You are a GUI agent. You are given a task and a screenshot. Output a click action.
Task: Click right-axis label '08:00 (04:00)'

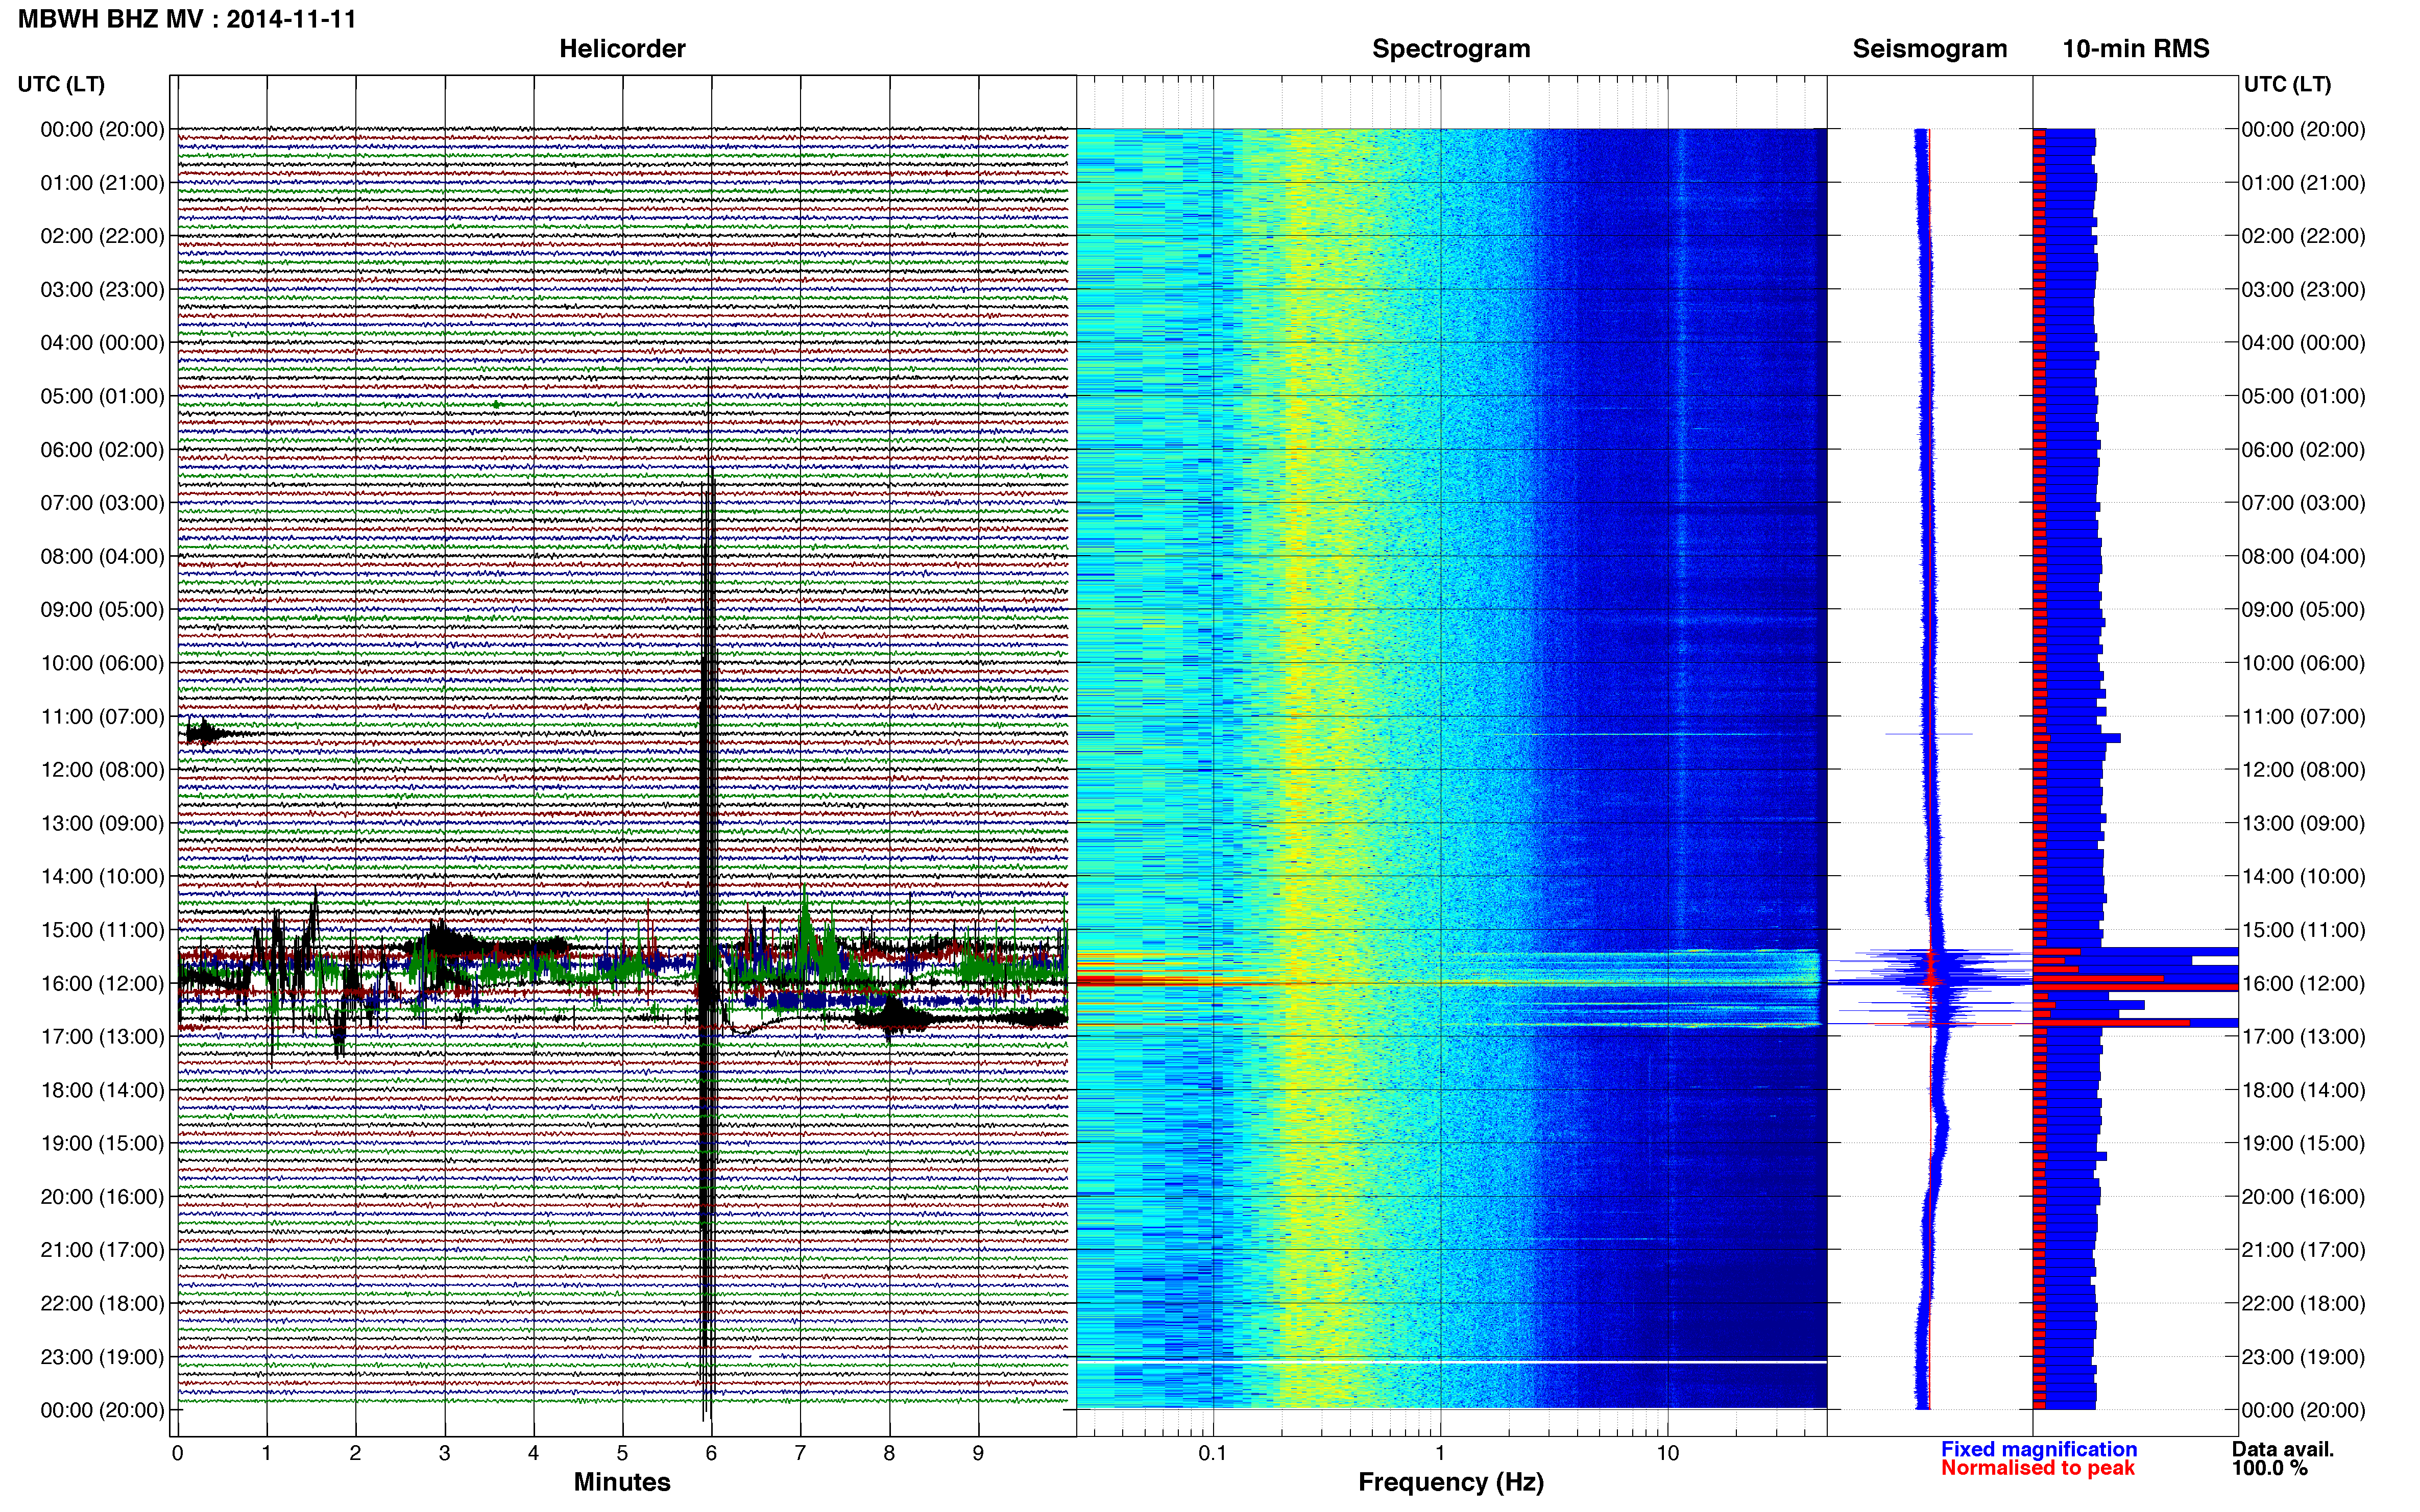click(2303, 557)
